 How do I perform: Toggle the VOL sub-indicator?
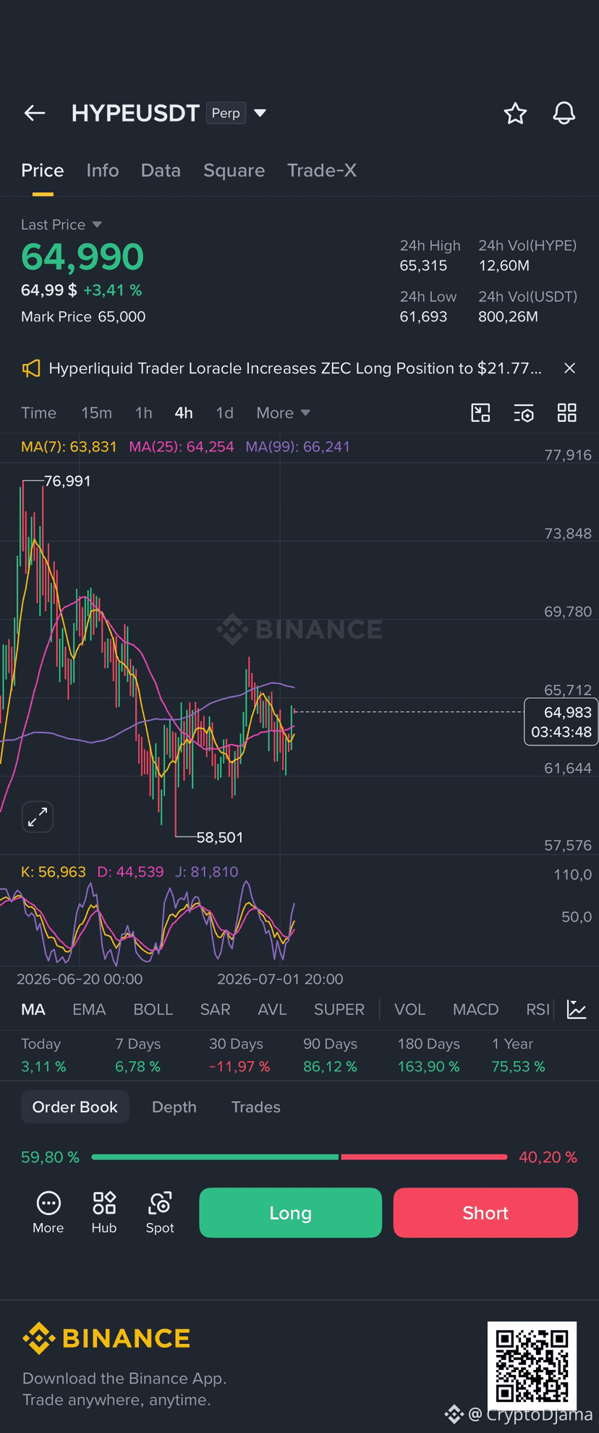pos(409,1009)
